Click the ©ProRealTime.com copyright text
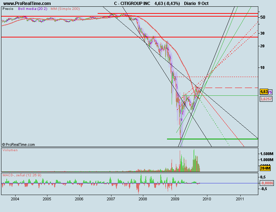This screenshot has width=276, height=212. [x=18, y=145]
